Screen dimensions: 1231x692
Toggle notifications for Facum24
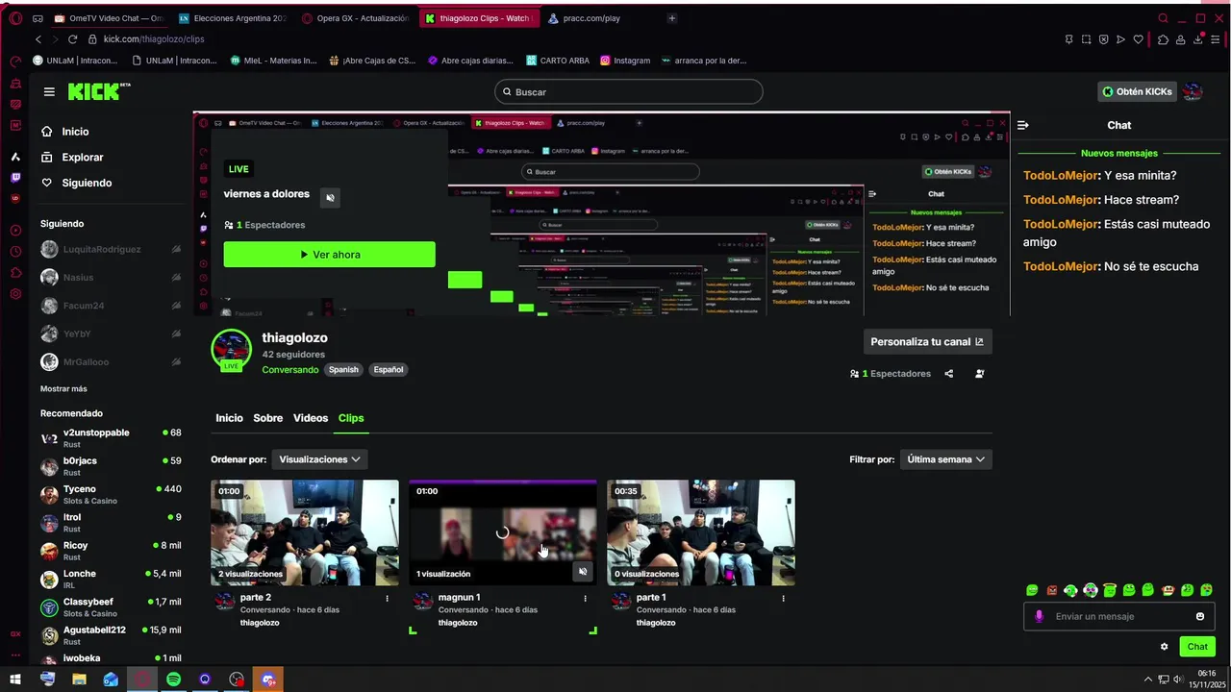point(176,306)
